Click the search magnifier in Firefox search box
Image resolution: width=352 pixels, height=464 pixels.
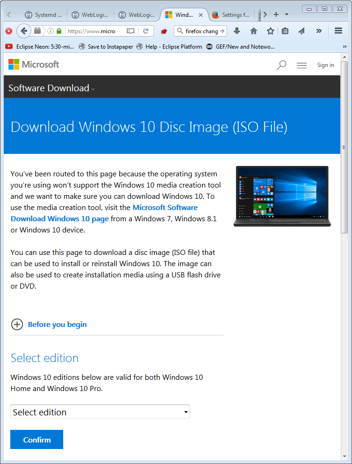180,31
